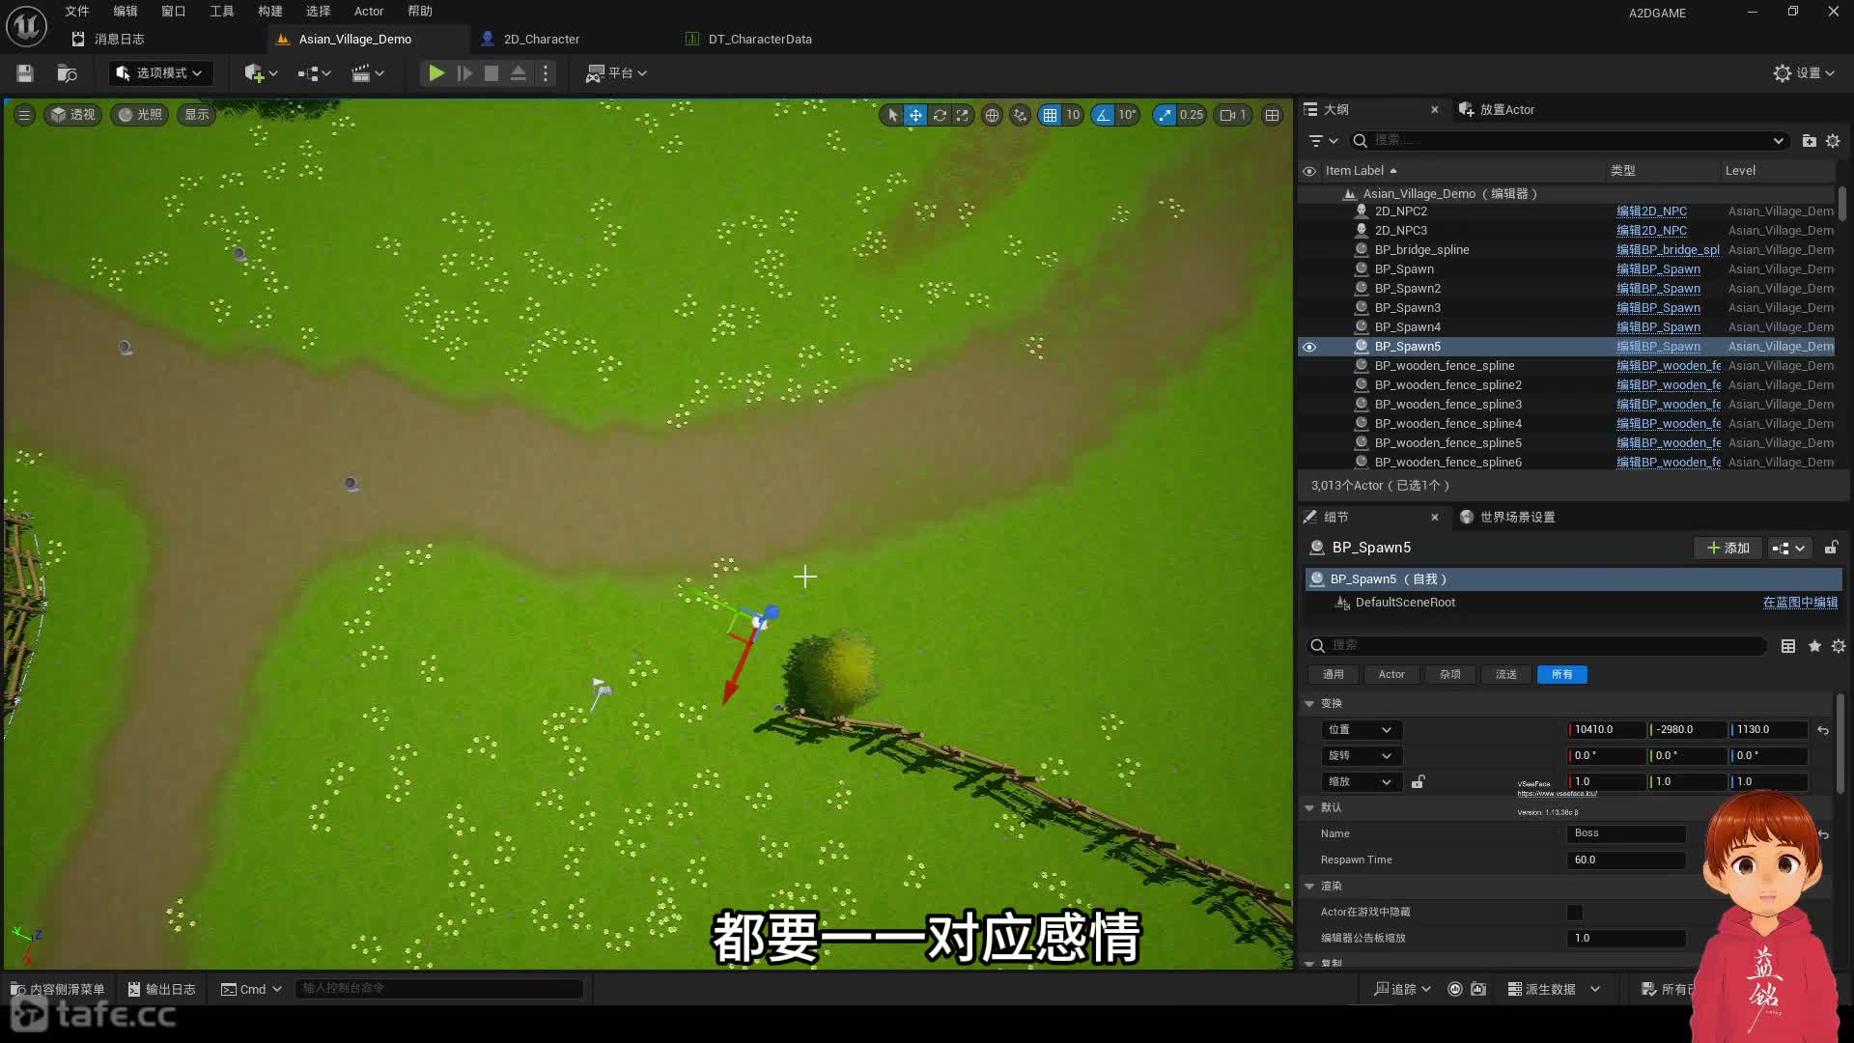Activate the scale gizmo tool
The height and width of the screenshot is (1043, 1854).
pos(963,115)
